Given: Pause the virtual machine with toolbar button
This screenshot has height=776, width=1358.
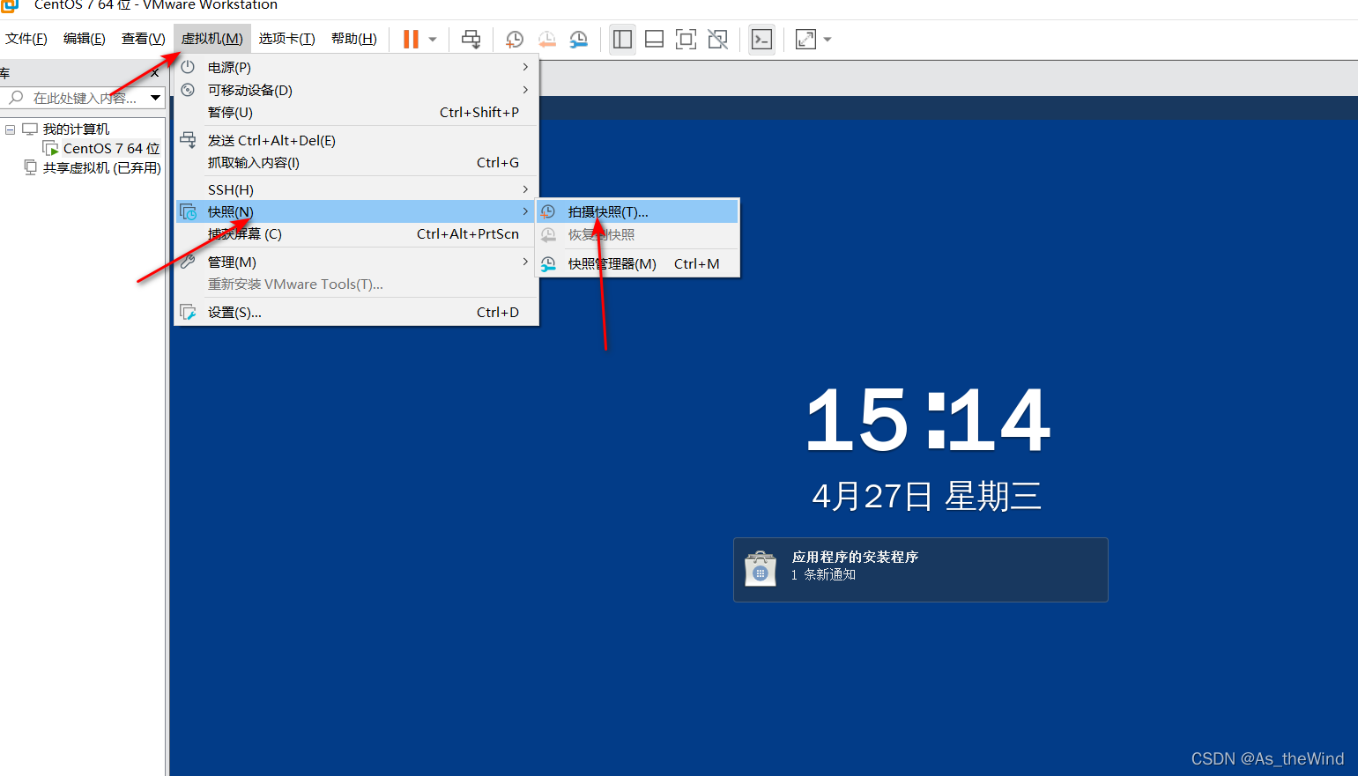Looking at the screenshot, I should pos(411,39).
